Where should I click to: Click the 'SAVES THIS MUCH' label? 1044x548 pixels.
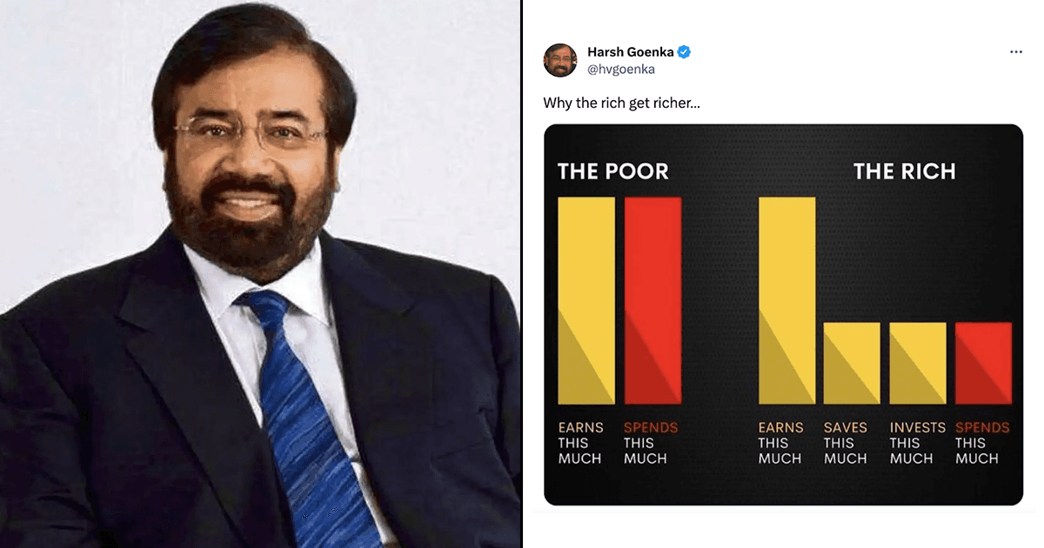846,443
